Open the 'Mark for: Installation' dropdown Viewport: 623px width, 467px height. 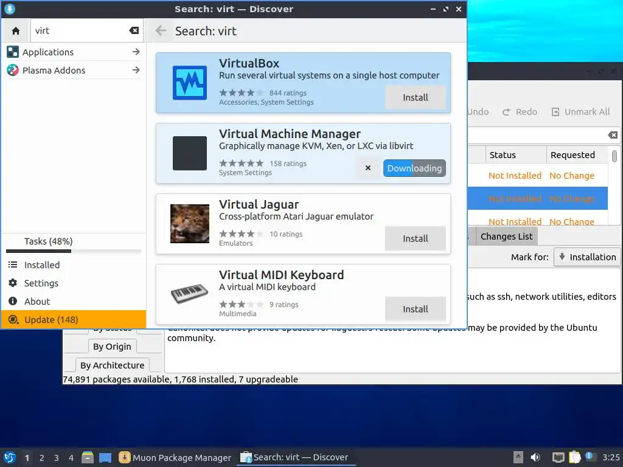pyautogui.click(x=587, y=257)
